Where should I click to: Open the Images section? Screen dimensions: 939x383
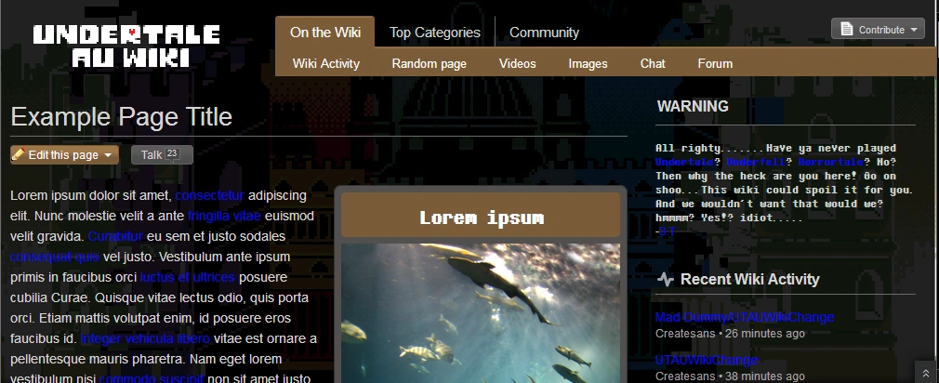point(588,64)
